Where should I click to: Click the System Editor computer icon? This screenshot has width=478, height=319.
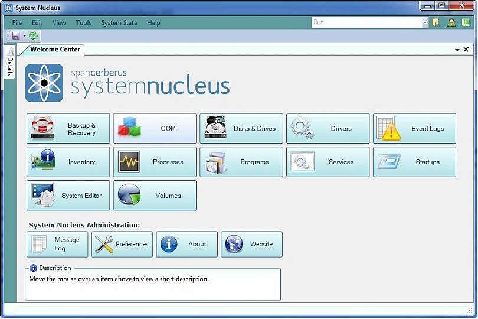point(43,195)
